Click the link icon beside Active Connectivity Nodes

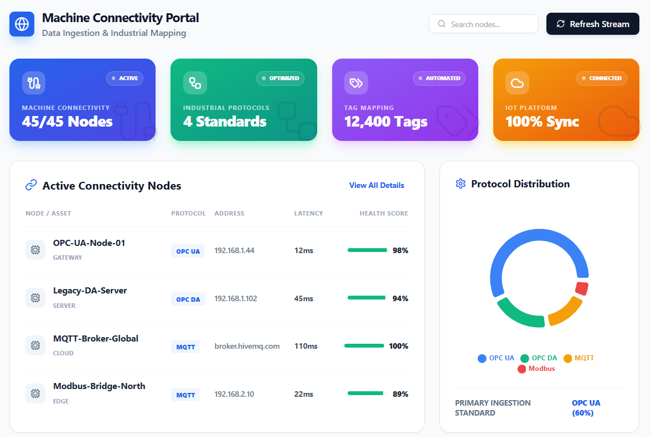[31, 185]
